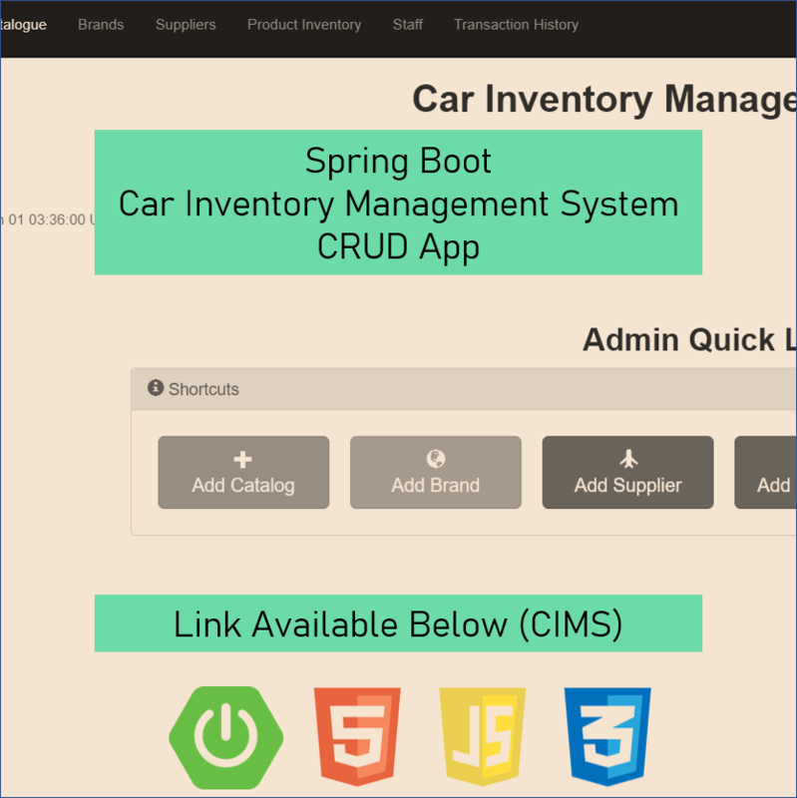Click the globe icon on Add Brand
The height and width of the screenshot is (798, 797).
point(436,459)
